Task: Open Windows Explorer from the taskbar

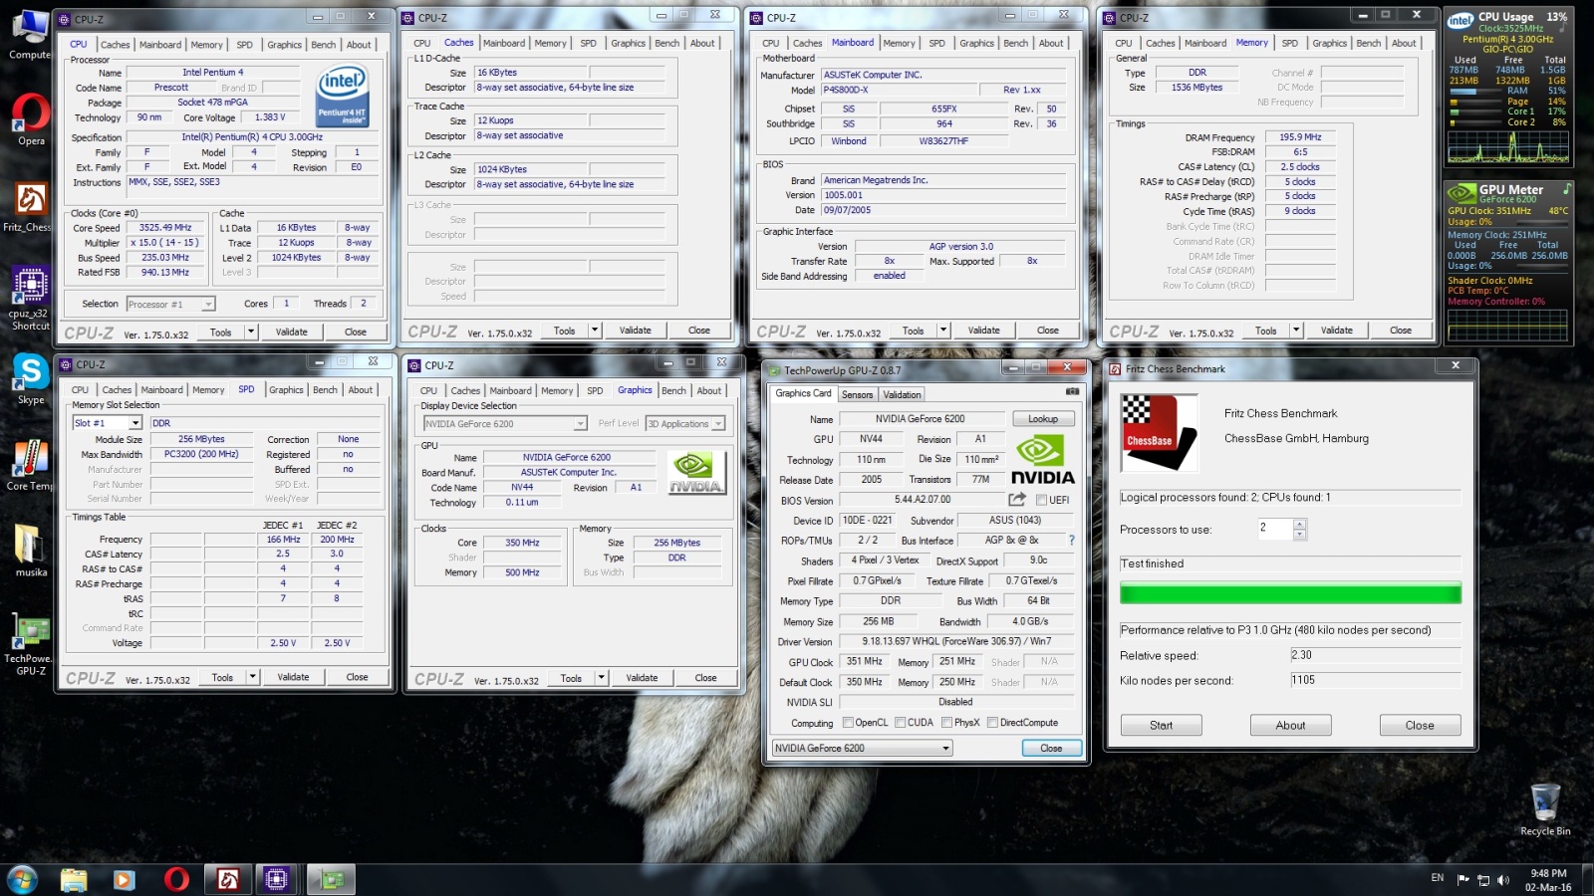Action: (73, 880)
